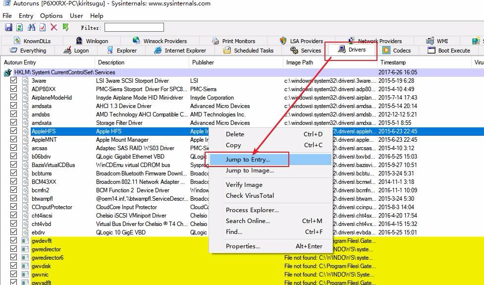Sort by the Autorun Entry column header
This screenshot has width=484, height=285.
(x=48, y=62)
